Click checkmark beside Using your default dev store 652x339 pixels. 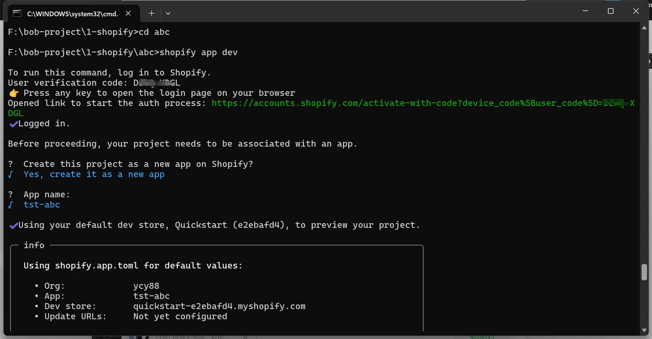pos(13,226)
